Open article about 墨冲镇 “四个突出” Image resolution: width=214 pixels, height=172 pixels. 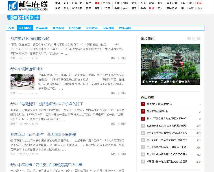(x=46, y=165)
